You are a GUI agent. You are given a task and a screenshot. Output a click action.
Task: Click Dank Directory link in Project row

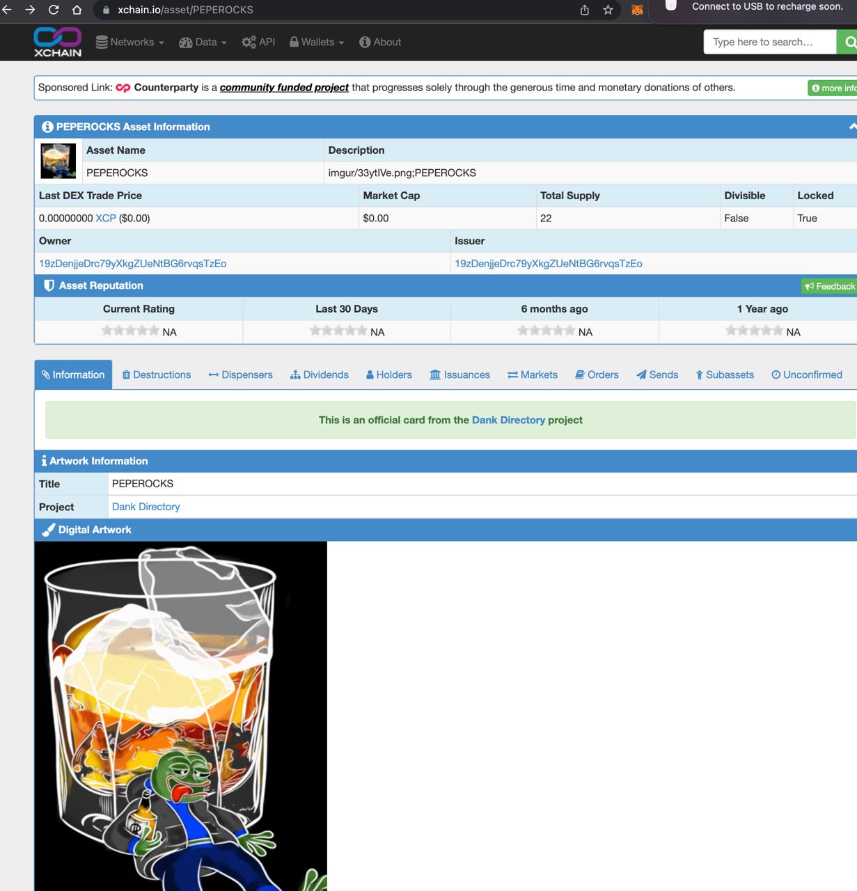(x=146, y=507)
